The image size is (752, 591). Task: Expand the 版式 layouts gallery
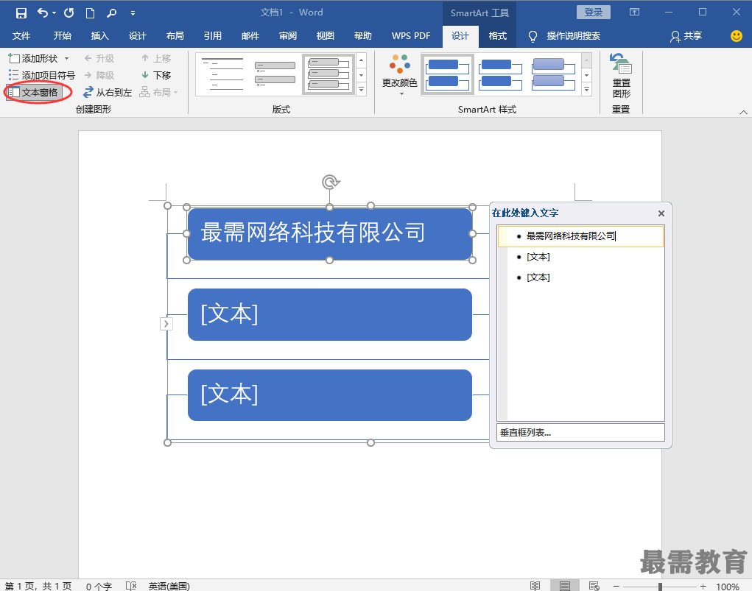[x=362, y=89]
